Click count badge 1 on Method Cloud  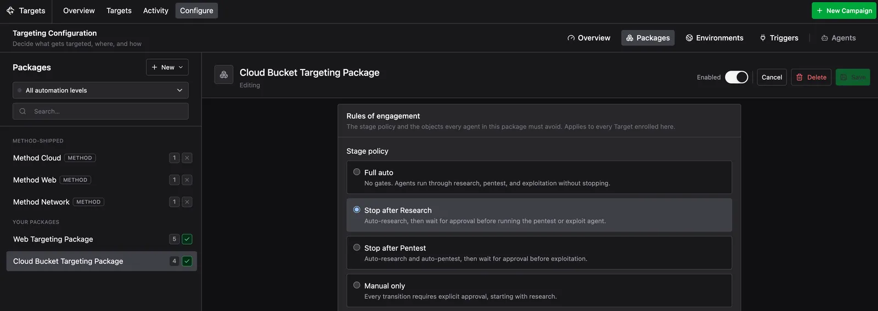coord(175,158)
